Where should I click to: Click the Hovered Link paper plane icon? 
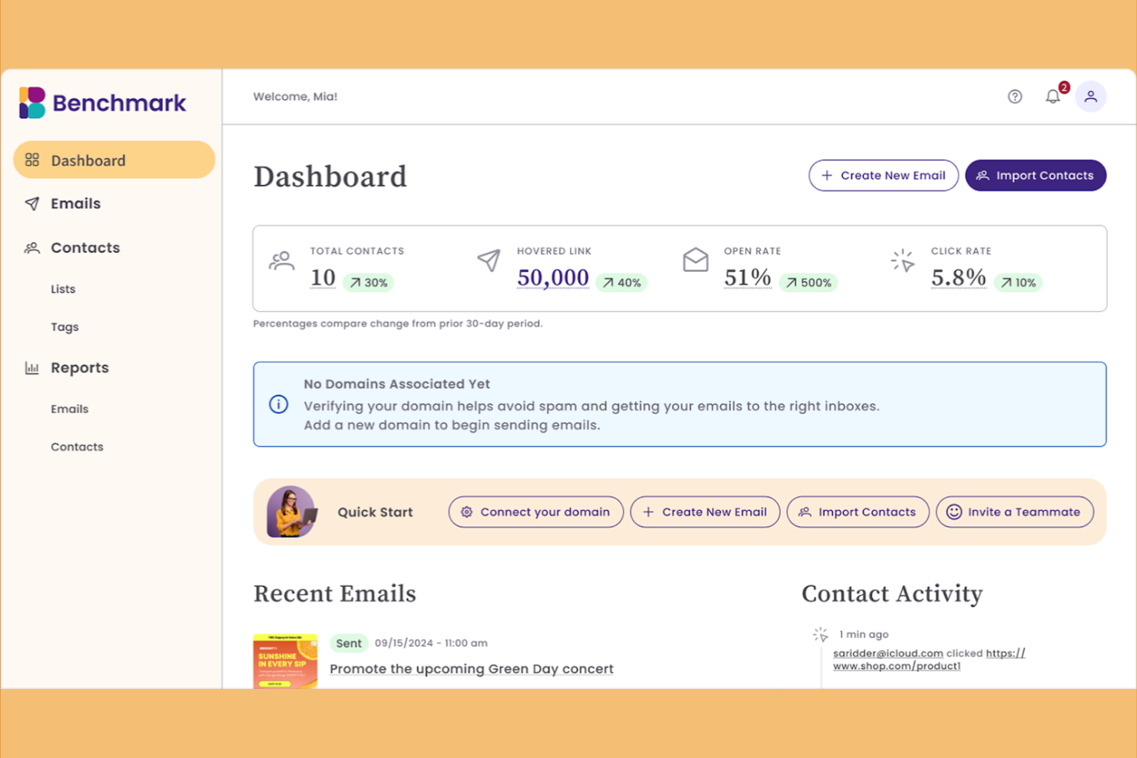click(x=489, y=261)
